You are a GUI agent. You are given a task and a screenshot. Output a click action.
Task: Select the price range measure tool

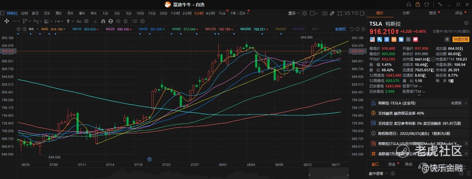57,21
